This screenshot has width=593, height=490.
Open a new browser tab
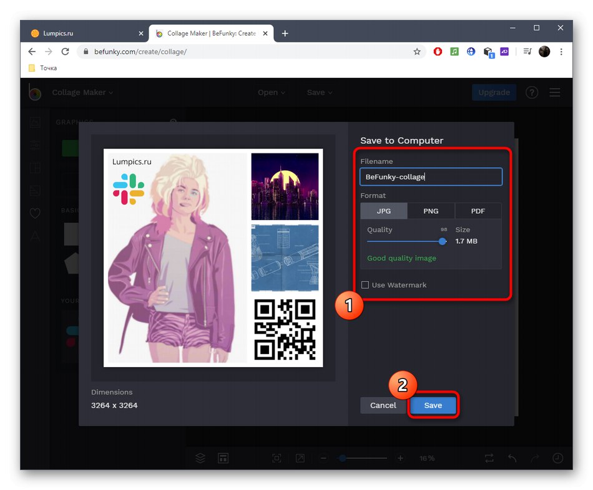pyautogui.click(x=285, y=34)
